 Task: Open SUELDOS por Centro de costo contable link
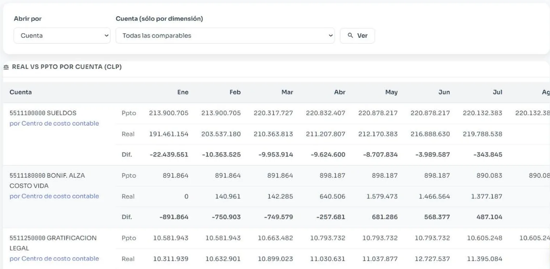tap(54, 123)
